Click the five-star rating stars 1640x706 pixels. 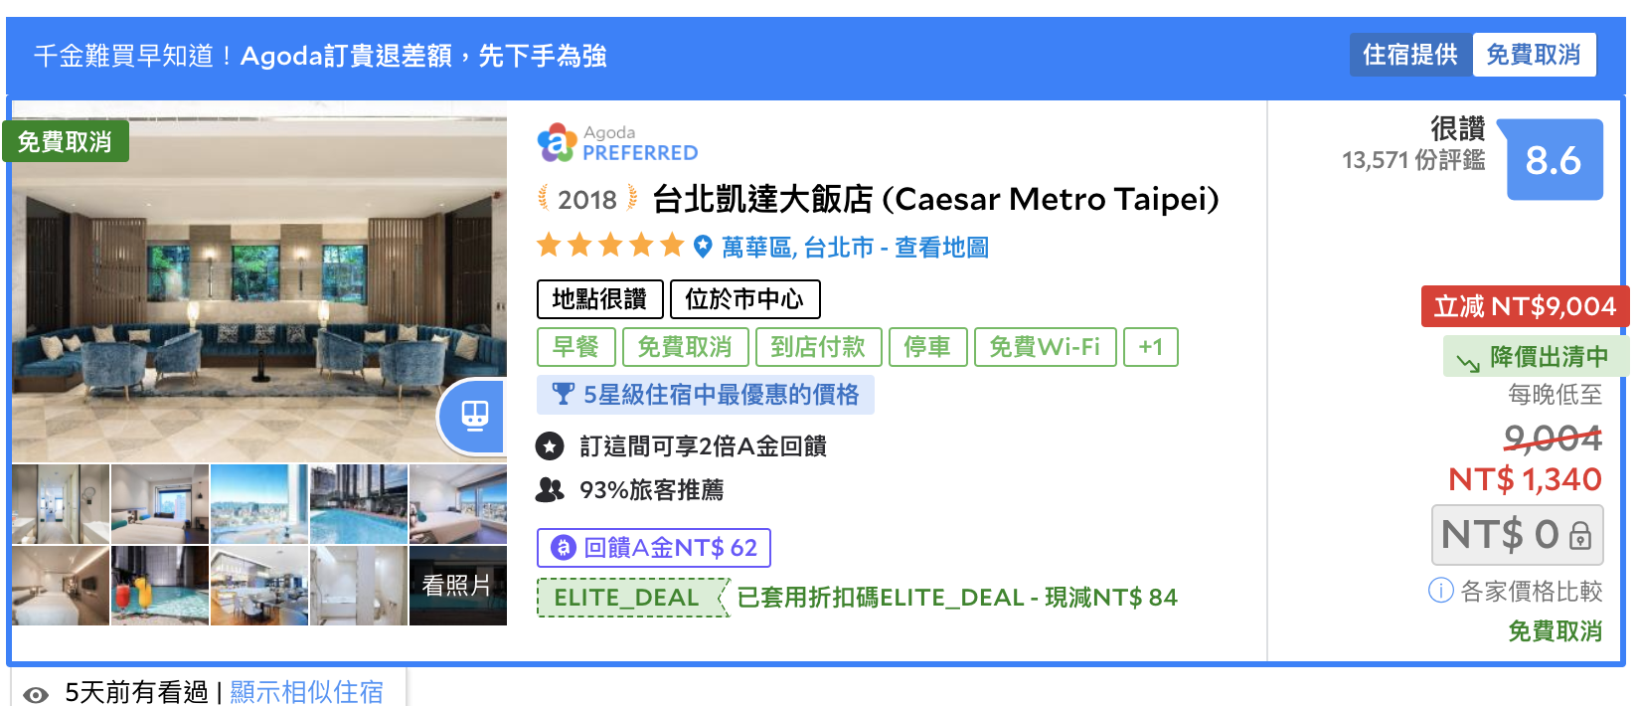[x=610, y=246]
